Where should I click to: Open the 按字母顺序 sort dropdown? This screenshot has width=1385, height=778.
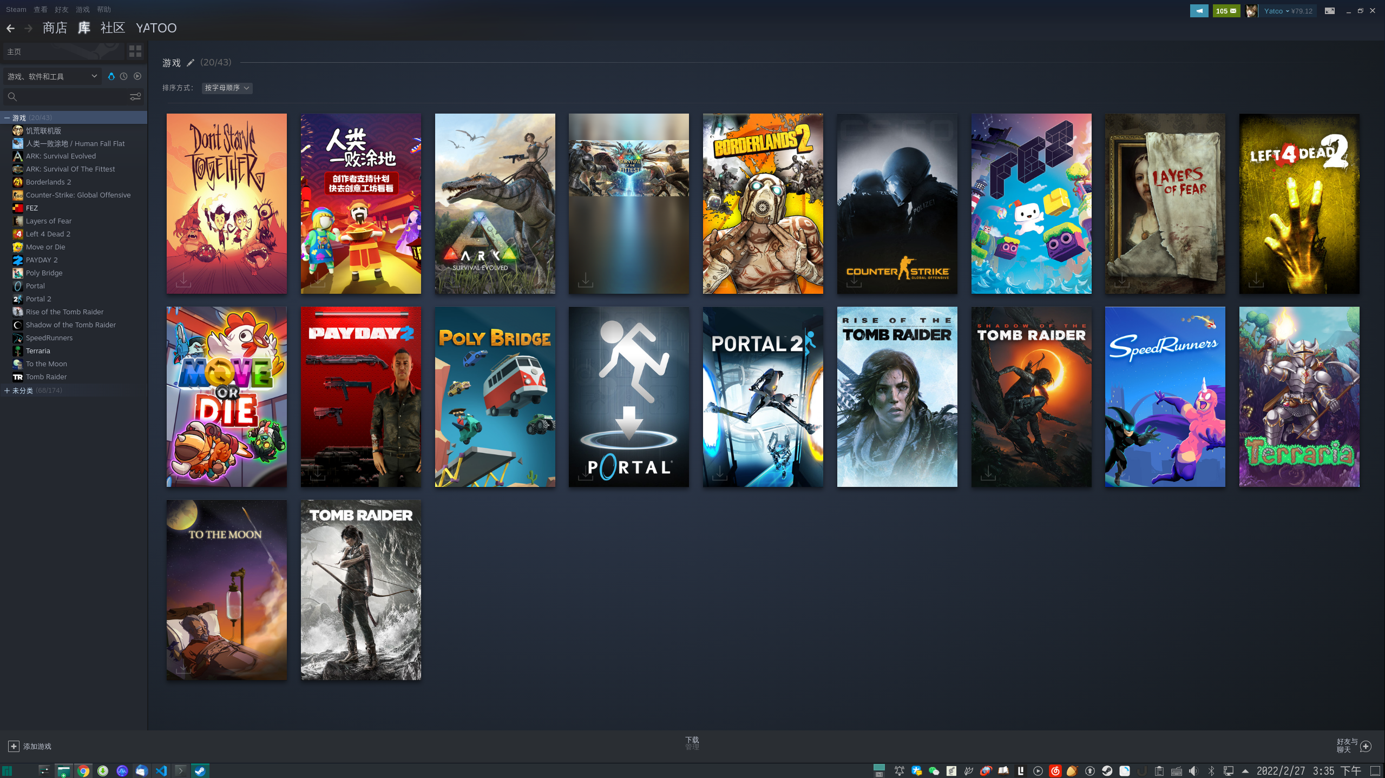pos(227,88)
